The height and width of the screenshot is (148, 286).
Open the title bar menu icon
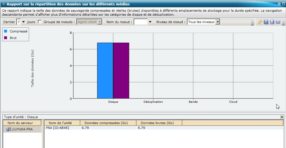pyautogui.click(x=4, y=4)
